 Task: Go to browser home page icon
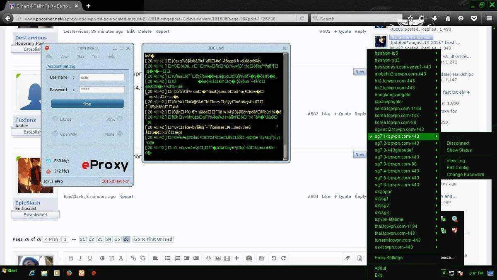[x=448, y=19]
